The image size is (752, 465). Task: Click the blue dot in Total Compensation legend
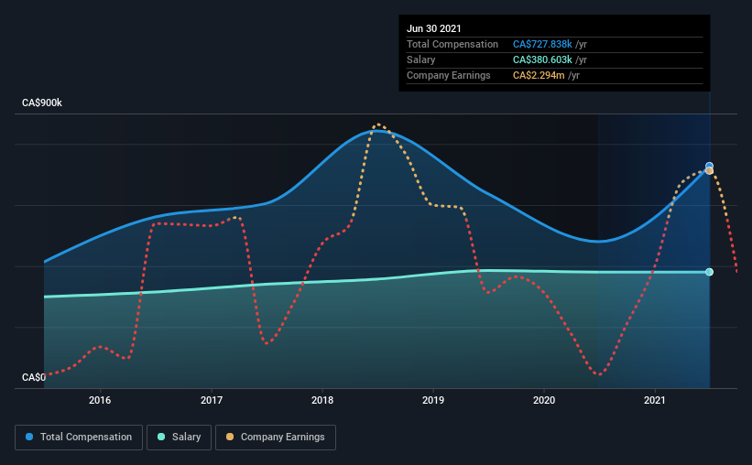coord(29,437)
